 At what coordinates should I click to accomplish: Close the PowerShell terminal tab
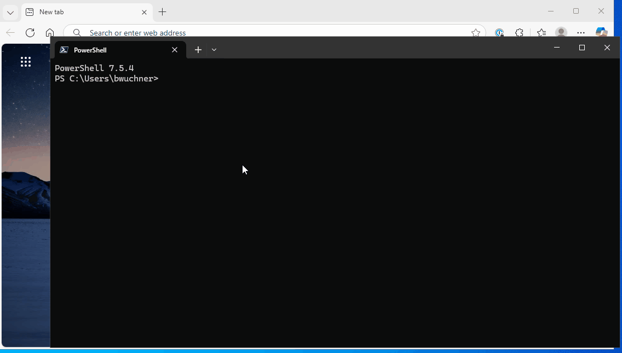(x=175, y=50)
